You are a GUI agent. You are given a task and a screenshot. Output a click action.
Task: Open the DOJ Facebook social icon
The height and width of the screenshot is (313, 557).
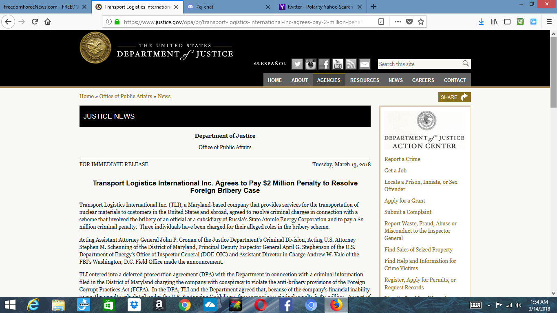pos(324,64)
